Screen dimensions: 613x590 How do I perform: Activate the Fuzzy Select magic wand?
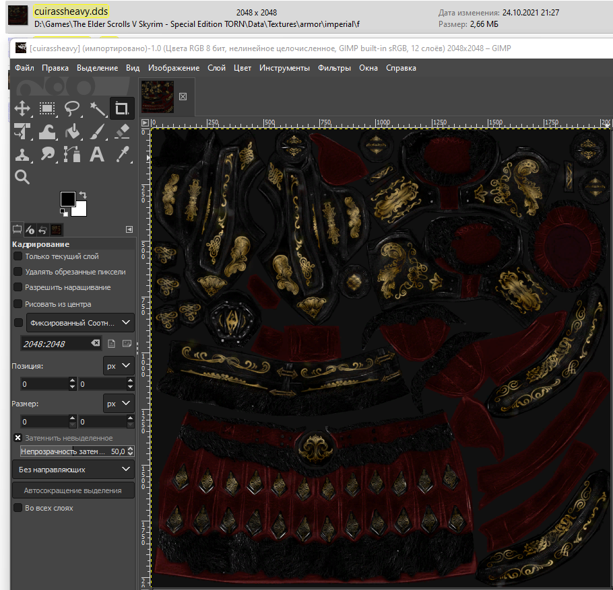[97, 108]
